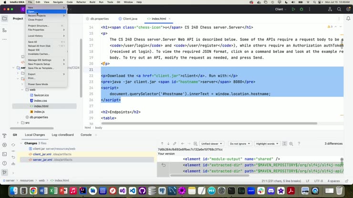Collapse the web folder in project tree

click(x=22, y=89)
